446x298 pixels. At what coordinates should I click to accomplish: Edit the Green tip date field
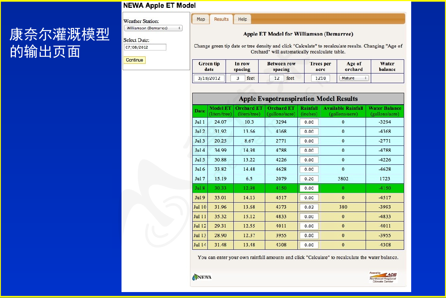coord(209,78)
